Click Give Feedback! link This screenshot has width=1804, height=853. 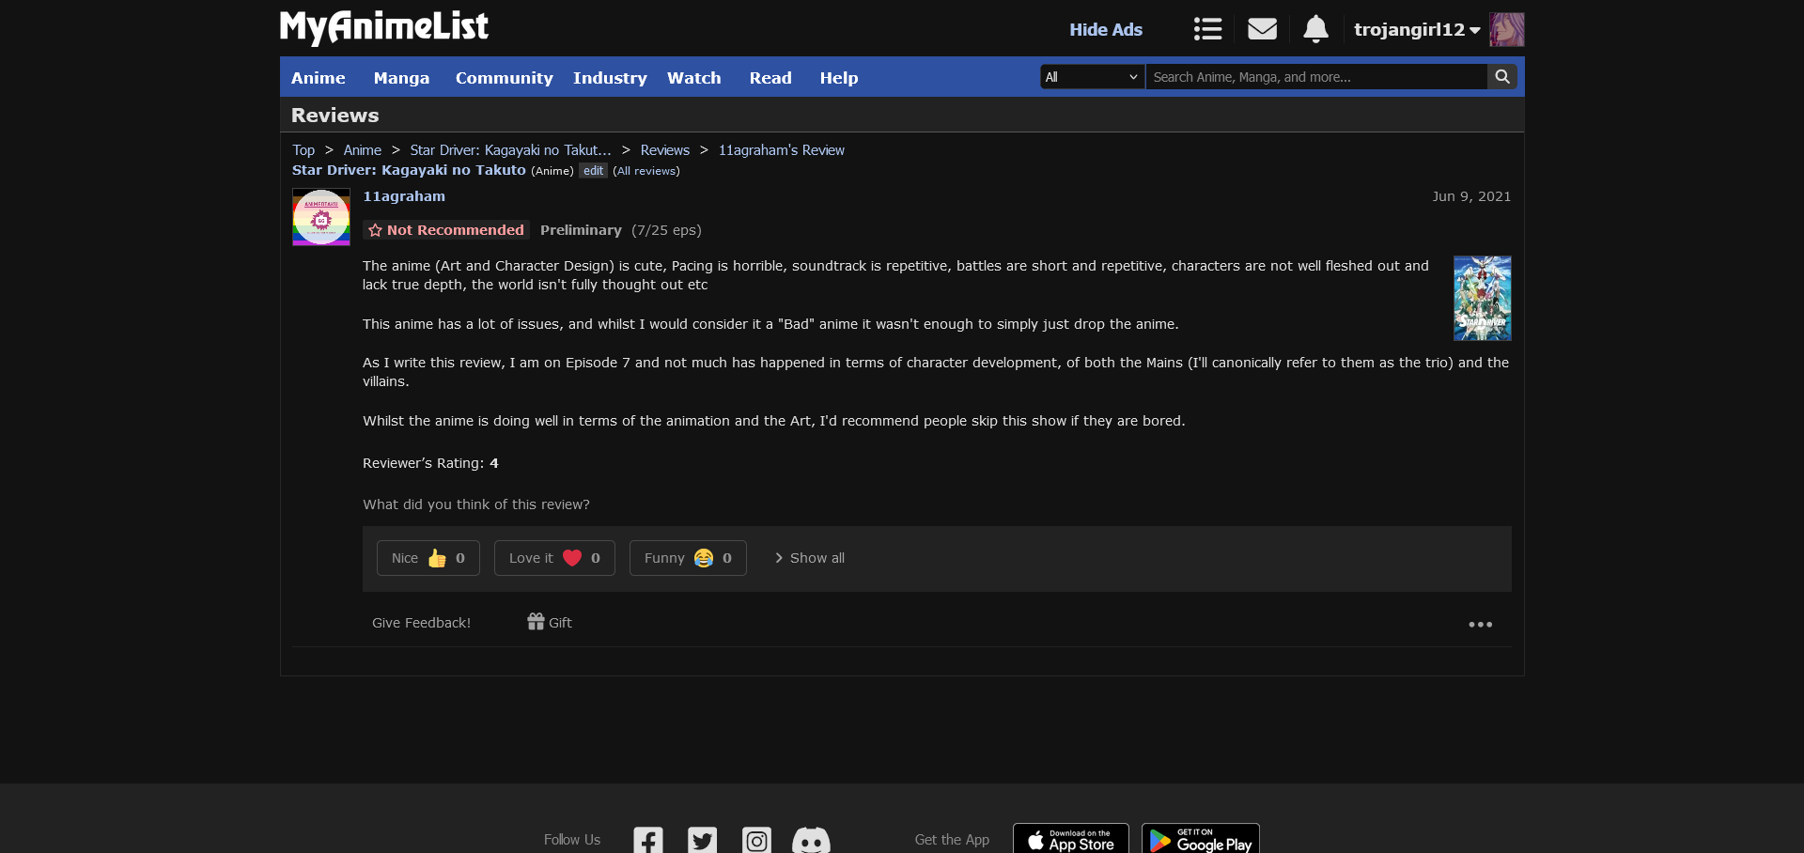(x=421, y=623)
